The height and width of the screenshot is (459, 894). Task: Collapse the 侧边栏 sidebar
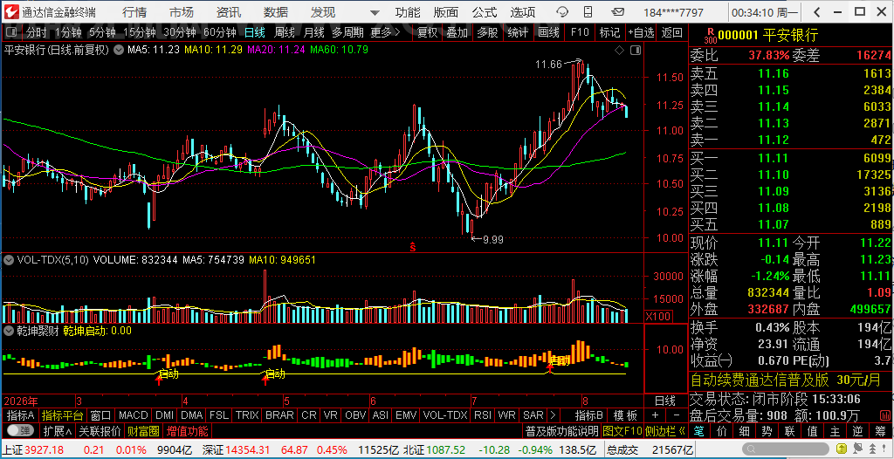click(665, 430)
